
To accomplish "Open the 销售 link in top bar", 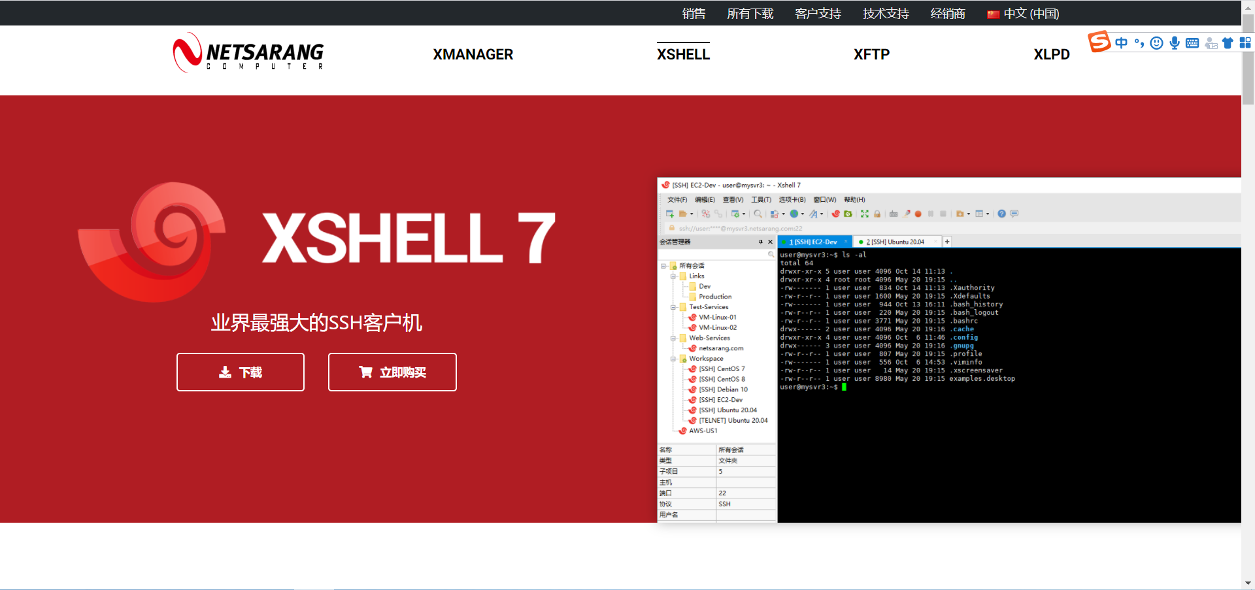I will point(694,14).
